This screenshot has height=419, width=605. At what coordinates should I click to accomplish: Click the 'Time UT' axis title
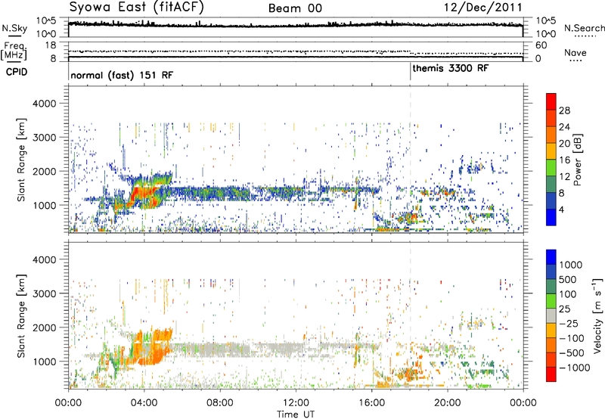tap(296, 414)
